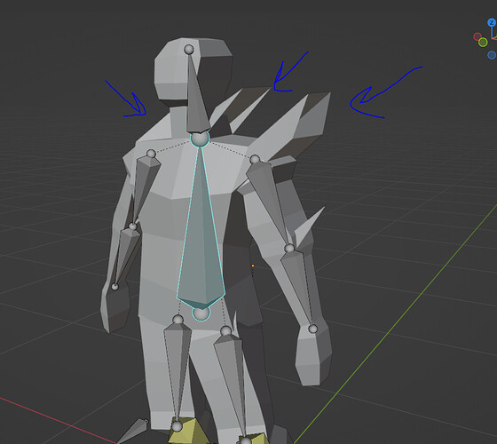Click the unlabeled blue negative Z gizmo circle

[x=492, y=55]
